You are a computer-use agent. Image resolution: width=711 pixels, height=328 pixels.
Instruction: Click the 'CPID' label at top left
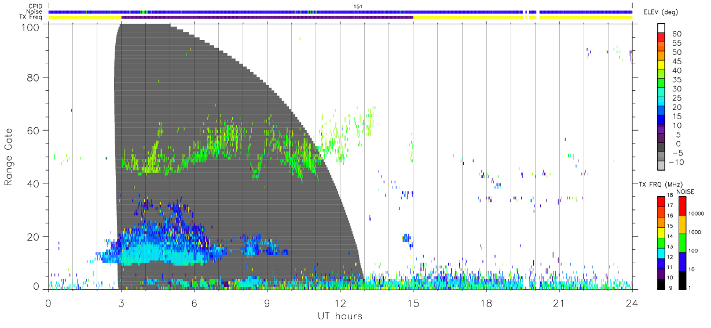coord(35,6)
